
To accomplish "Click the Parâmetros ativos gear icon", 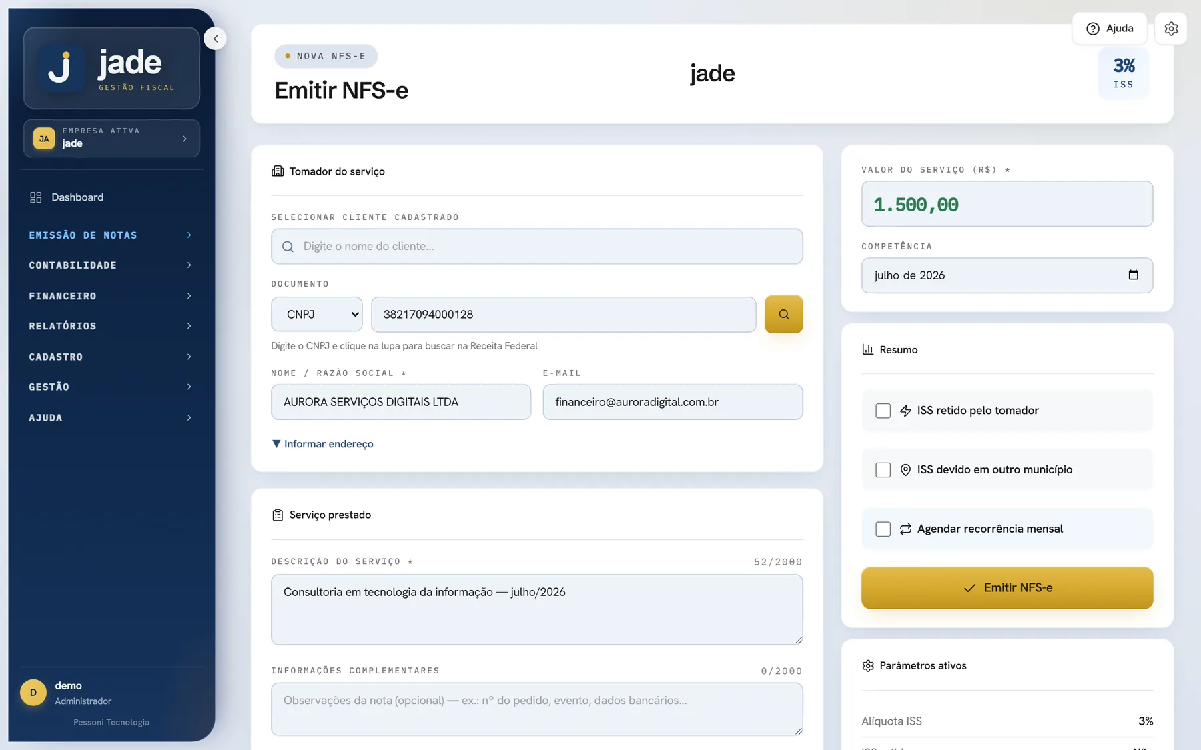I will tap(867, 665).
